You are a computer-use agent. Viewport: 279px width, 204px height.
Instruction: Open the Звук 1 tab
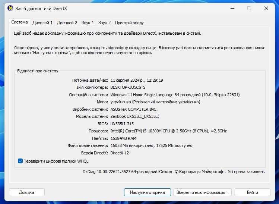[x=88, y=23]
